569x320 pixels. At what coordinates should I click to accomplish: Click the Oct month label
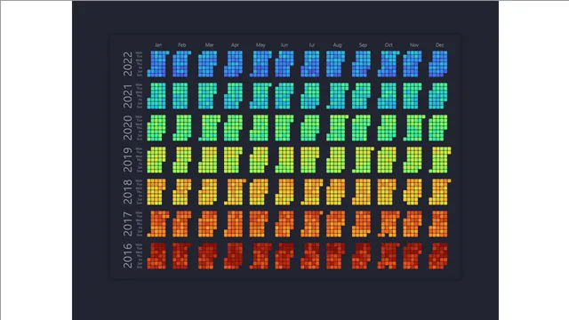[x=389, y=45]
